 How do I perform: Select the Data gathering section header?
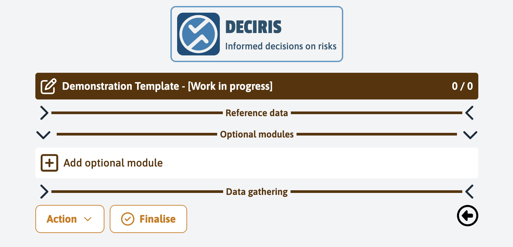[256, 192]
